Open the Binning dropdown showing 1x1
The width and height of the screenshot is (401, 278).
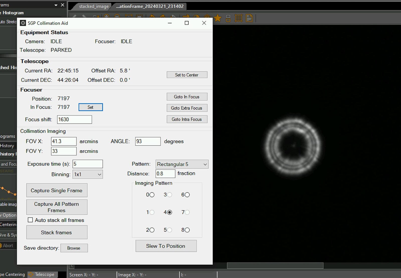[x=87, y=174]
